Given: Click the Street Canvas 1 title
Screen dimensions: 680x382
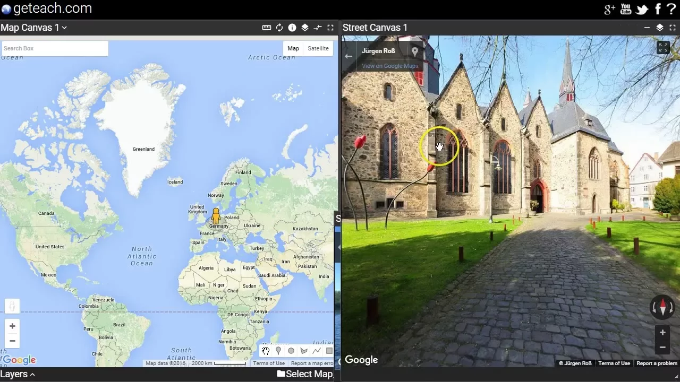Looking at the screenshot, I should pos(375,28).
